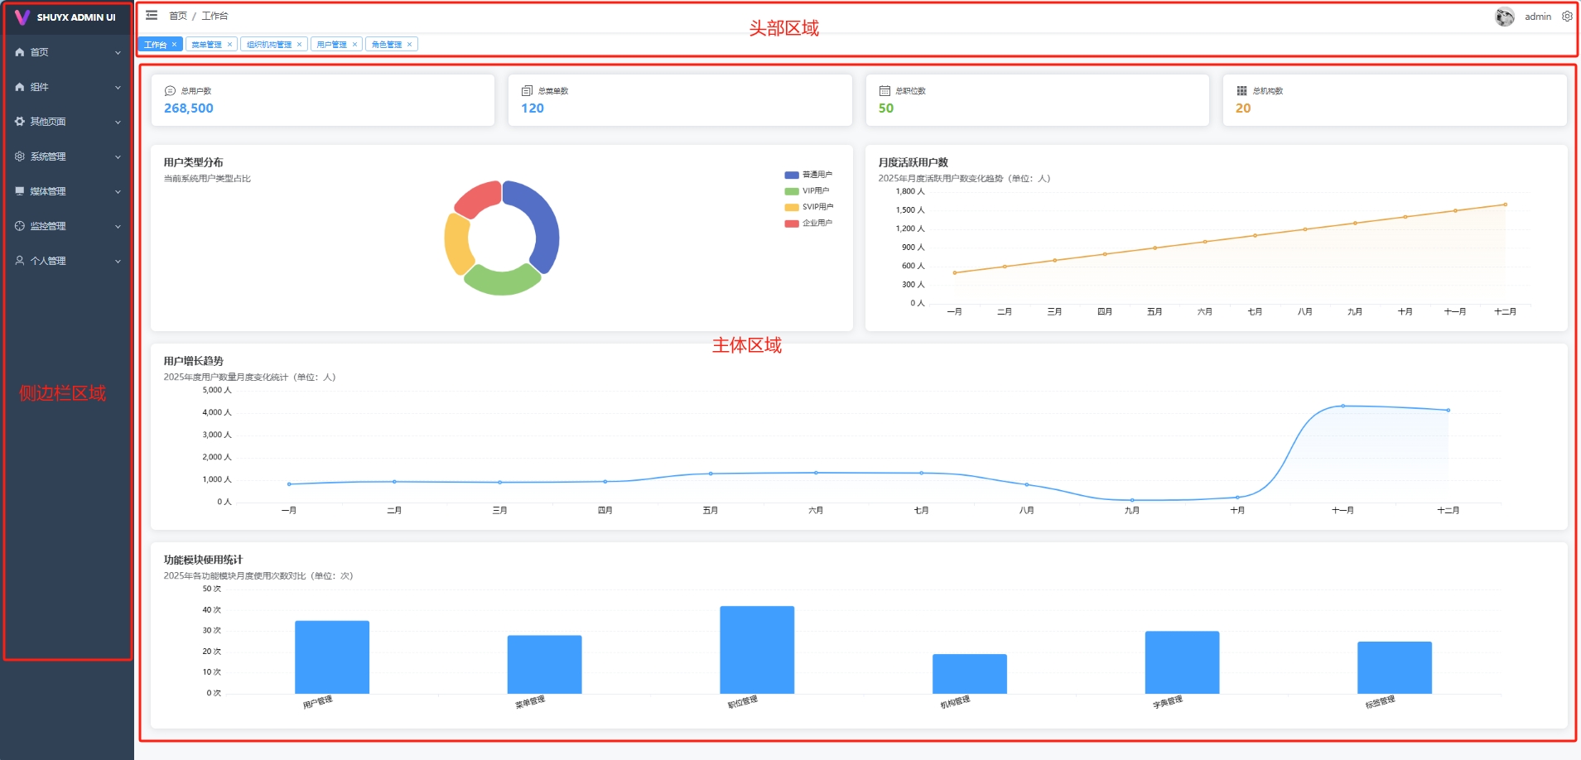Click the 首页 breadcrumb link
1581x760 pixels.
pyautogui.click(x=178, y=16)
